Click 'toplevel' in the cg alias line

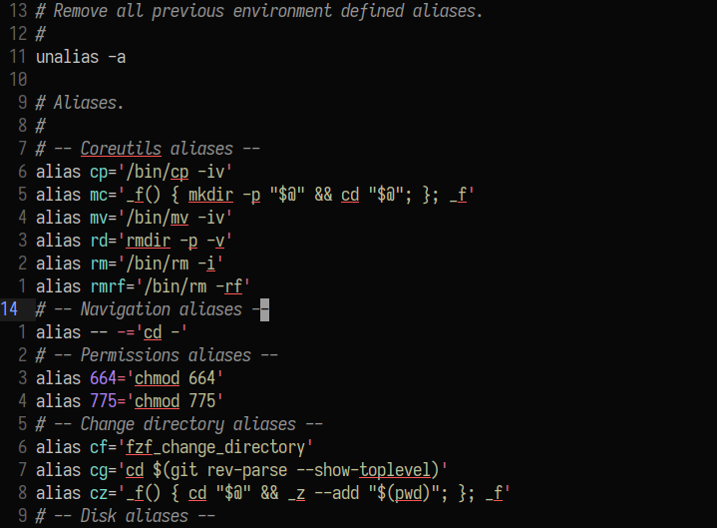coord(395,470)
